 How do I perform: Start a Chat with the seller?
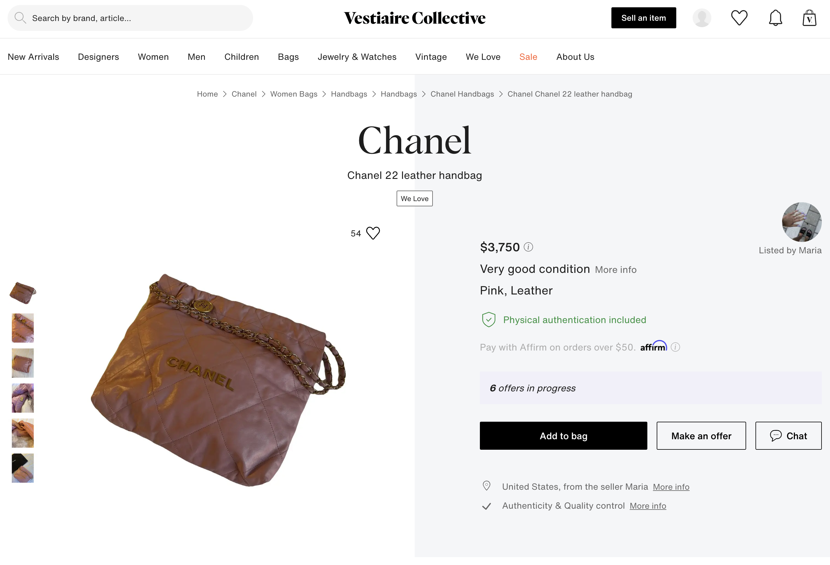point(788,435)
